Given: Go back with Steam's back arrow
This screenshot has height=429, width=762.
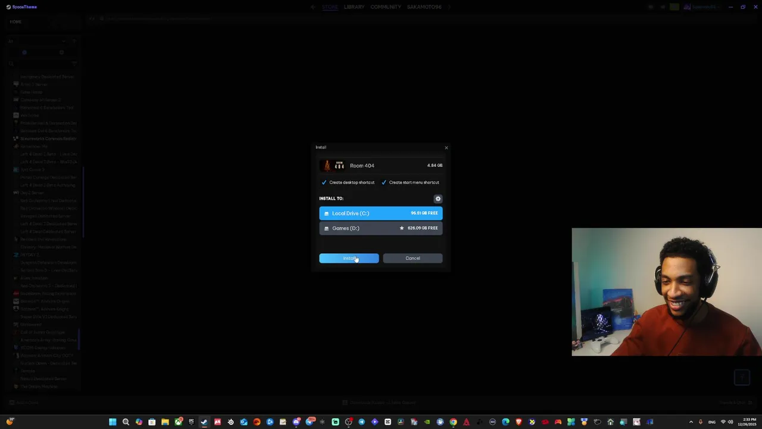Looking at the screenshot, I should 313,7.
